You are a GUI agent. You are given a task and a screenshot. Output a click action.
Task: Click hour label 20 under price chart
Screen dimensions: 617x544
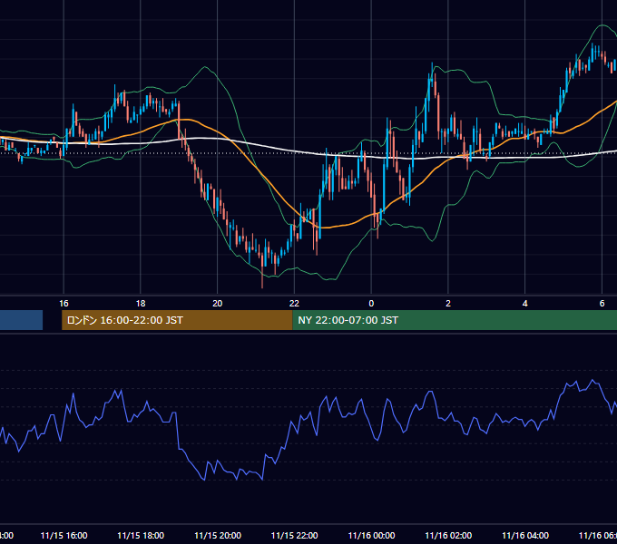[x=218, y=304]
